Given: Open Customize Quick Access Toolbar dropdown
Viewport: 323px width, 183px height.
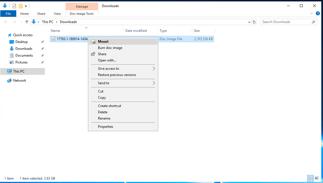Looking at the screenshot, I should (x=26, y=6).
